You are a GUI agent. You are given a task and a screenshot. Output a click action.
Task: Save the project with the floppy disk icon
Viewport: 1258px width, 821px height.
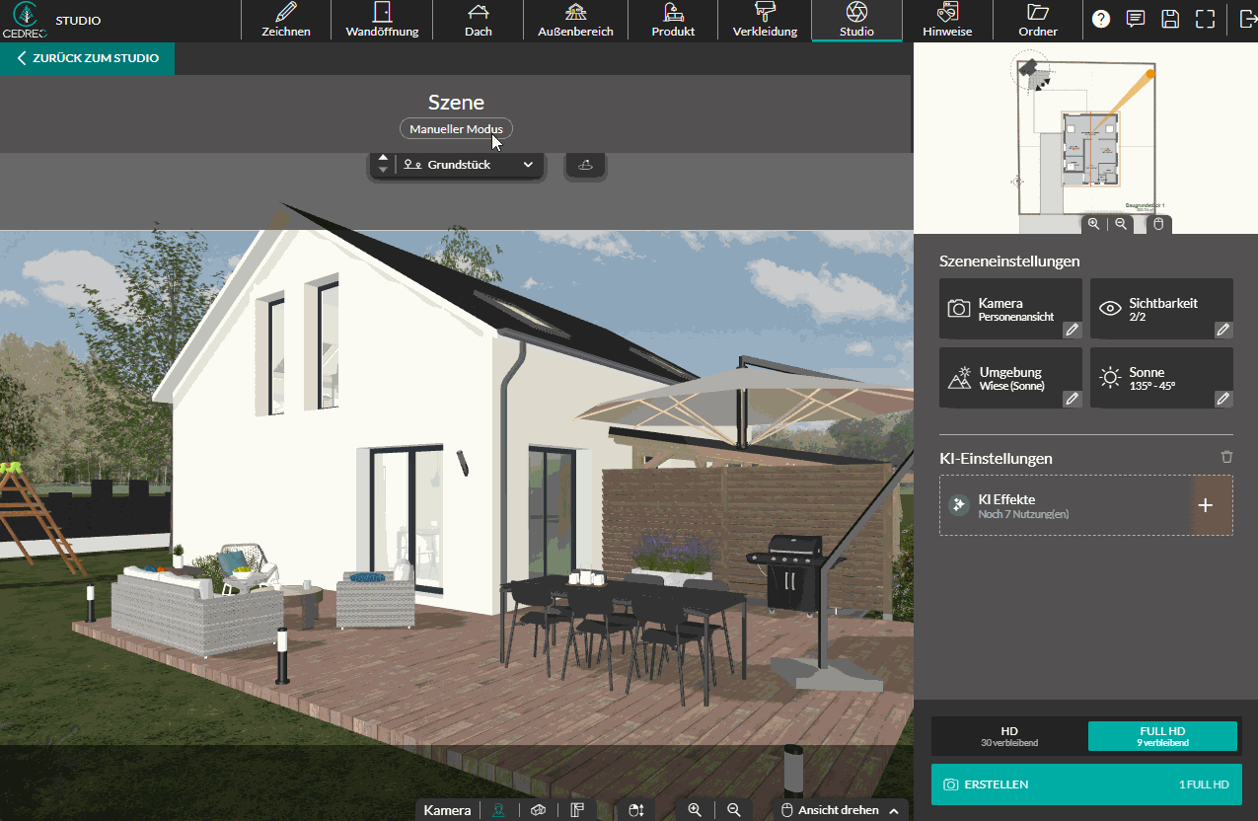1170,19
